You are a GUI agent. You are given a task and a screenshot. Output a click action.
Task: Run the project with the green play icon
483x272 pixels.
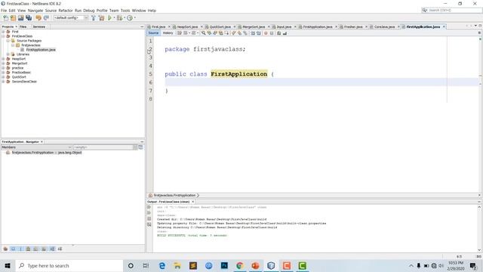[109, 18]
